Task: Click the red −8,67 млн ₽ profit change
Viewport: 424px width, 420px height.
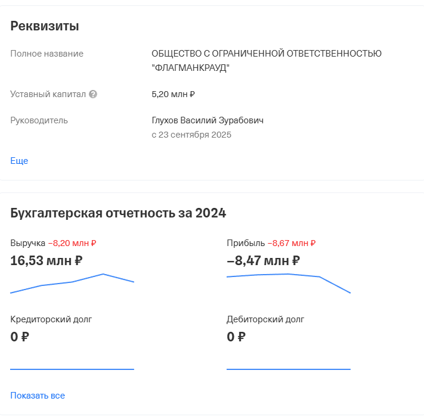Action: pos(292,243)
